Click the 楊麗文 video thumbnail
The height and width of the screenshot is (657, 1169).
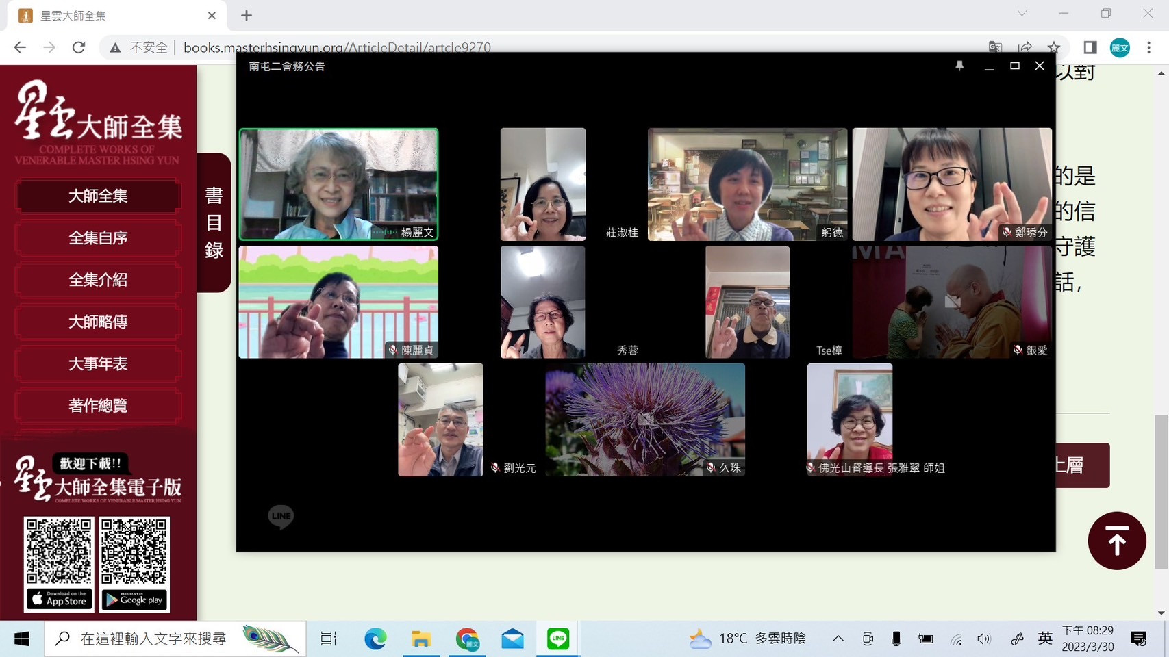338,184
